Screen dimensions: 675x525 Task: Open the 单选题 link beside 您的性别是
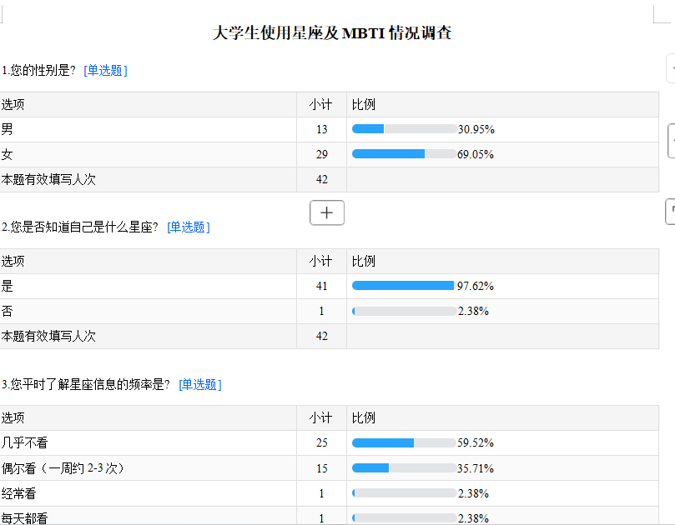pyautogui.click(x=105, y=71)
